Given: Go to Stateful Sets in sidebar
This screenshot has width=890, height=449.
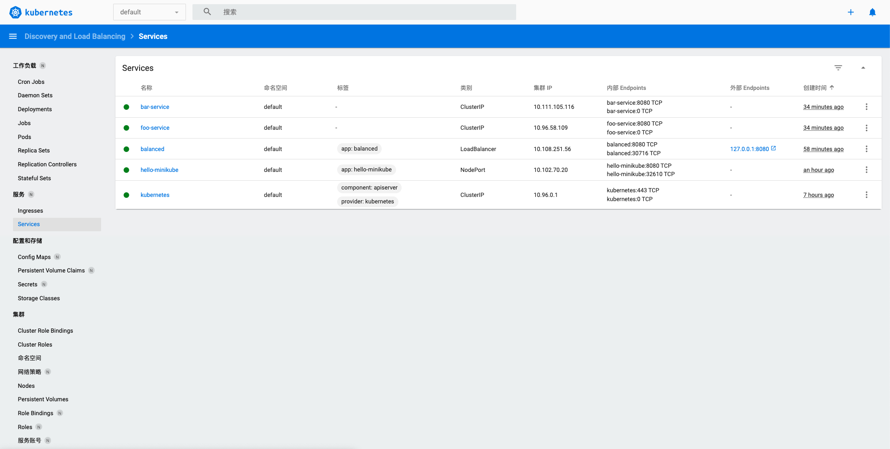Looking at the screenshot, I should 34,178.
